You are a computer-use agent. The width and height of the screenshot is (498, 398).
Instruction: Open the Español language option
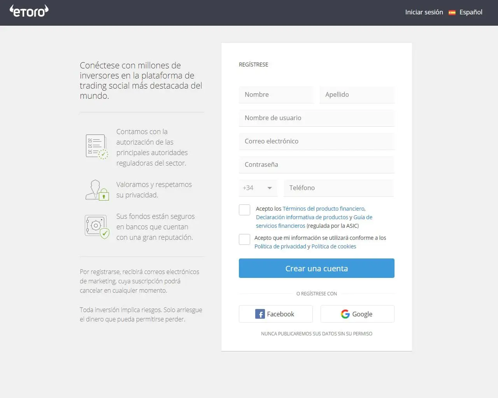[x=471, y=12]
